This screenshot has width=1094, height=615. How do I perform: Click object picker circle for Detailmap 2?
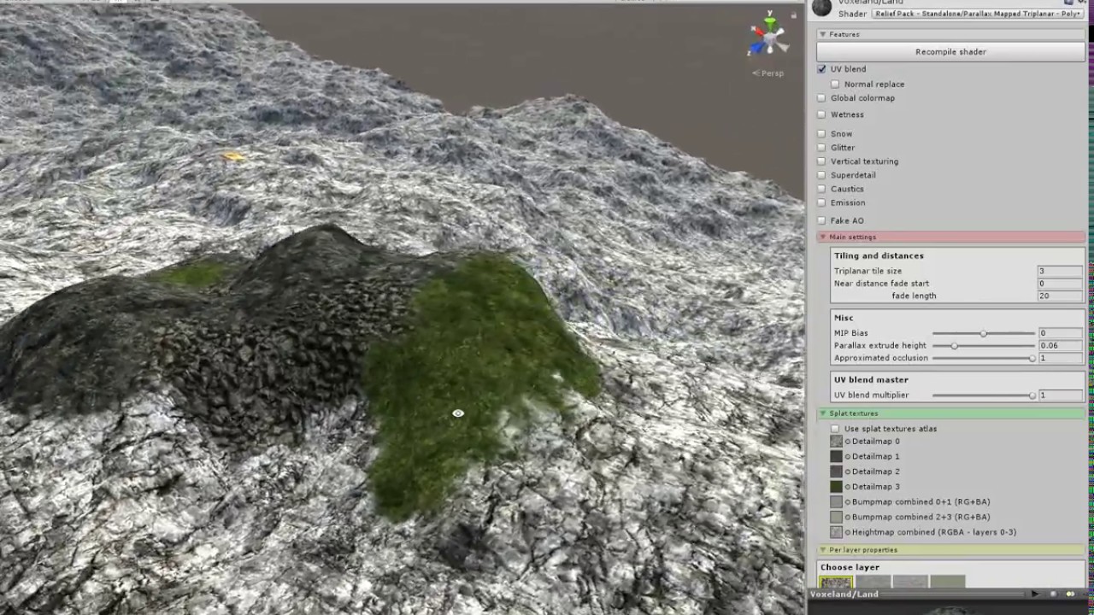click(x=848, y=471)
